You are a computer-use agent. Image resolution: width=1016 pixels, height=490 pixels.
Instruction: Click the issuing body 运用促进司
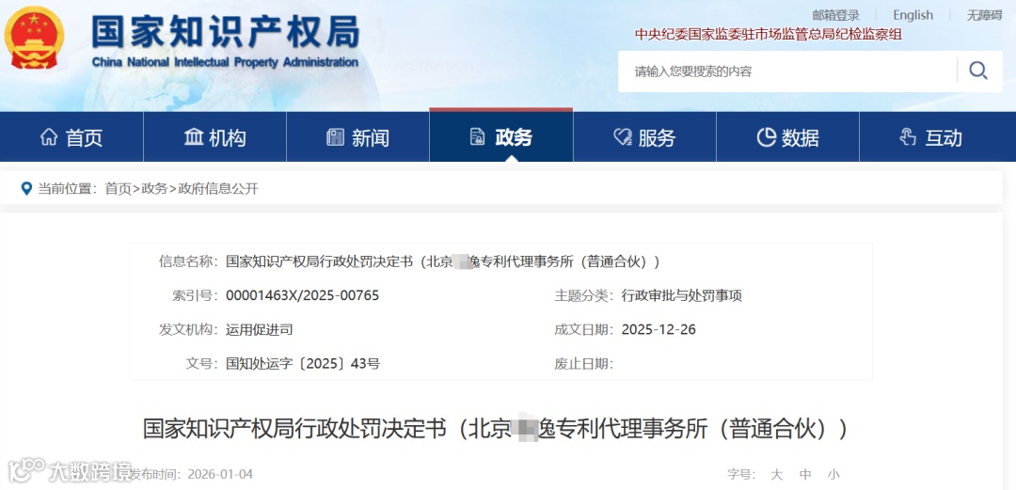[260, 329]
